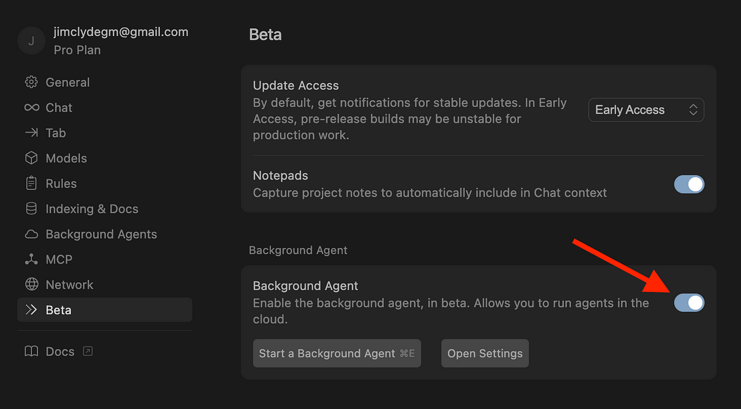Click the MCP nodes icon
The height and width of the screenshot is (409, 741).
point(31,260)
